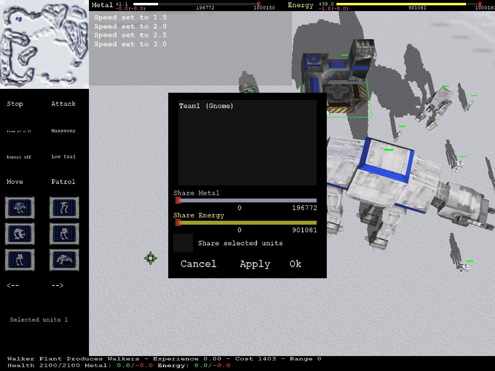495x371 pixels.
Task: Click the Metal resource label at top
Action: pos(102,5)
